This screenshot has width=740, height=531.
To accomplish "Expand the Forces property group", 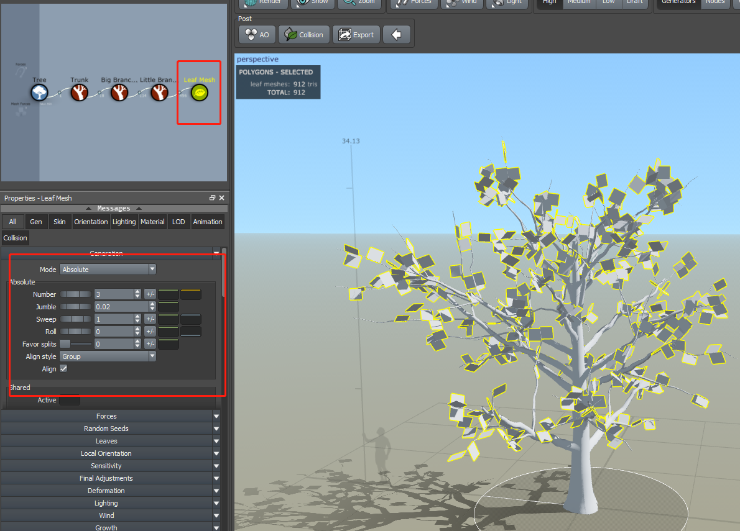I will pyautogui.click(x=111, y=416).
